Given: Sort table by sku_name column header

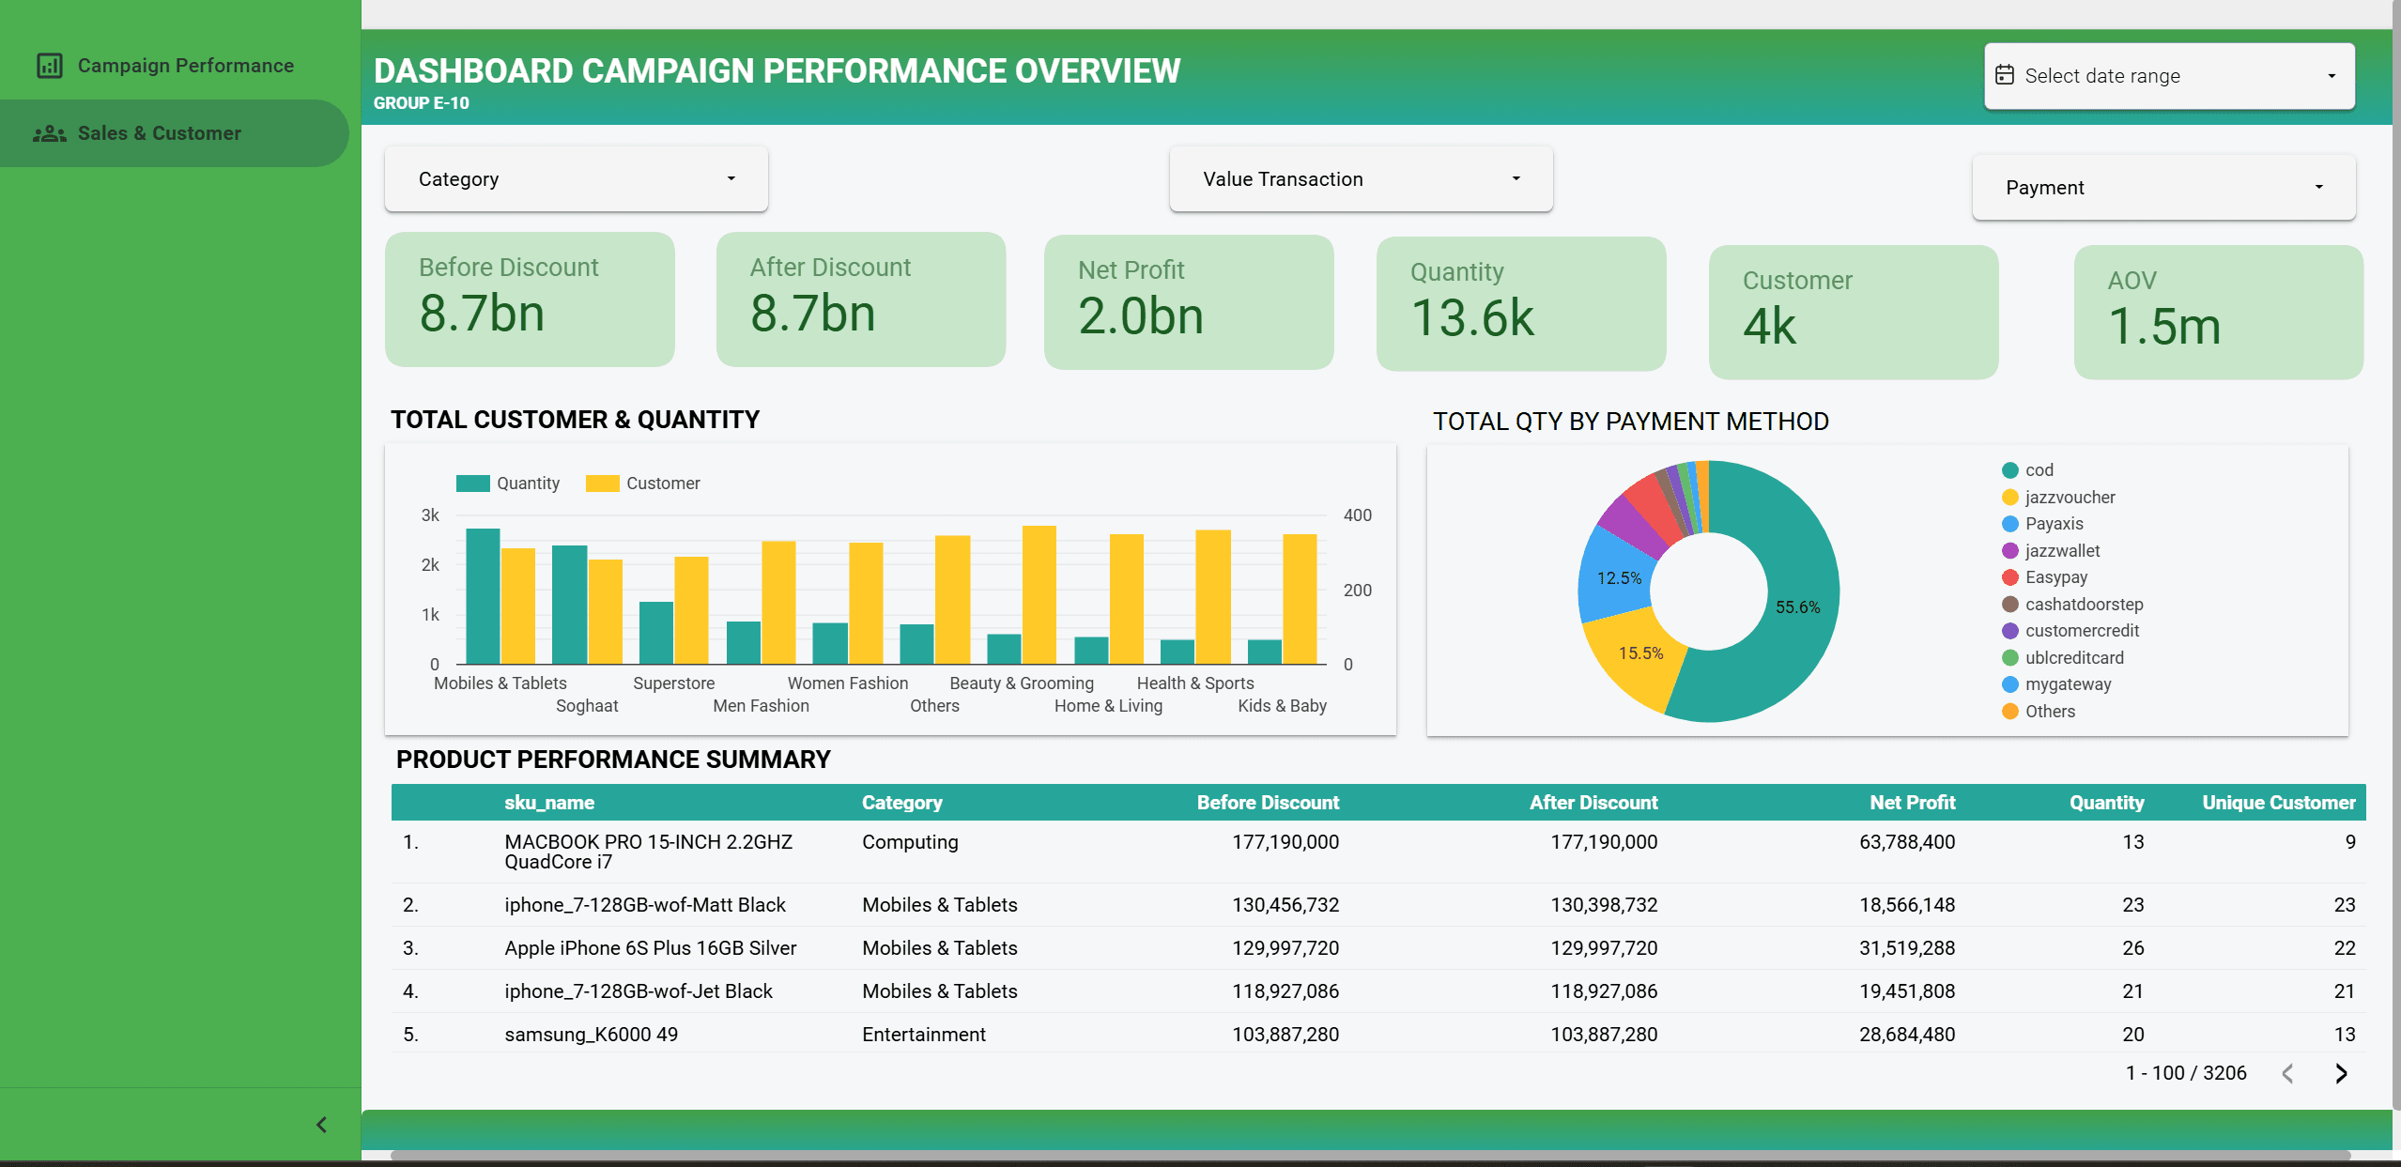Looking at the screenshot, I should tap(549, 803).
